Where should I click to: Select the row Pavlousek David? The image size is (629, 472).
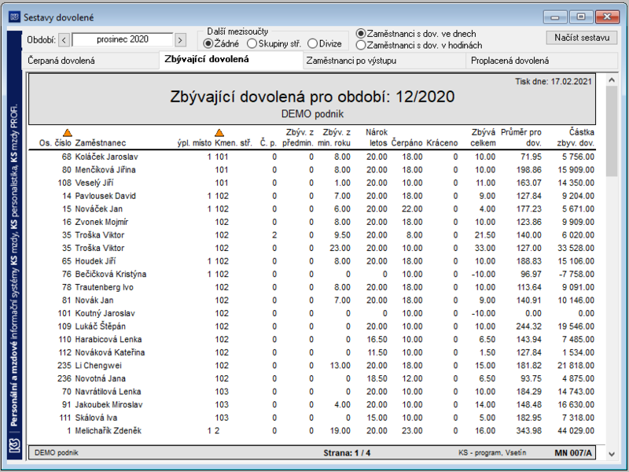(x=312, y=196)
